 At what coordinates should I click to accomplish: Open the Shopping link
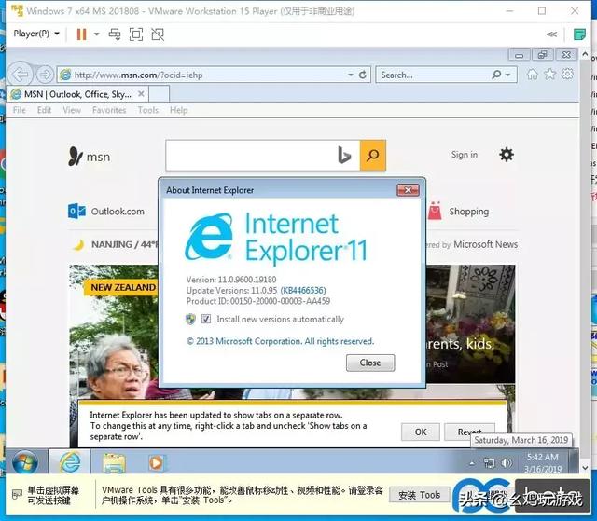coord(458,211)
